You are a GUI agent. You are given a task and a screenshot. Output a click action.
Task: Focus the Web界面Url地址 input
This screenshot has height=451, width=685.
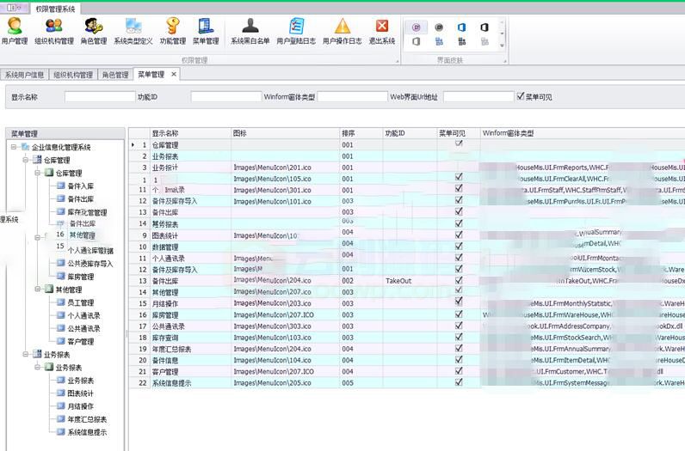[x=478, y=97]
